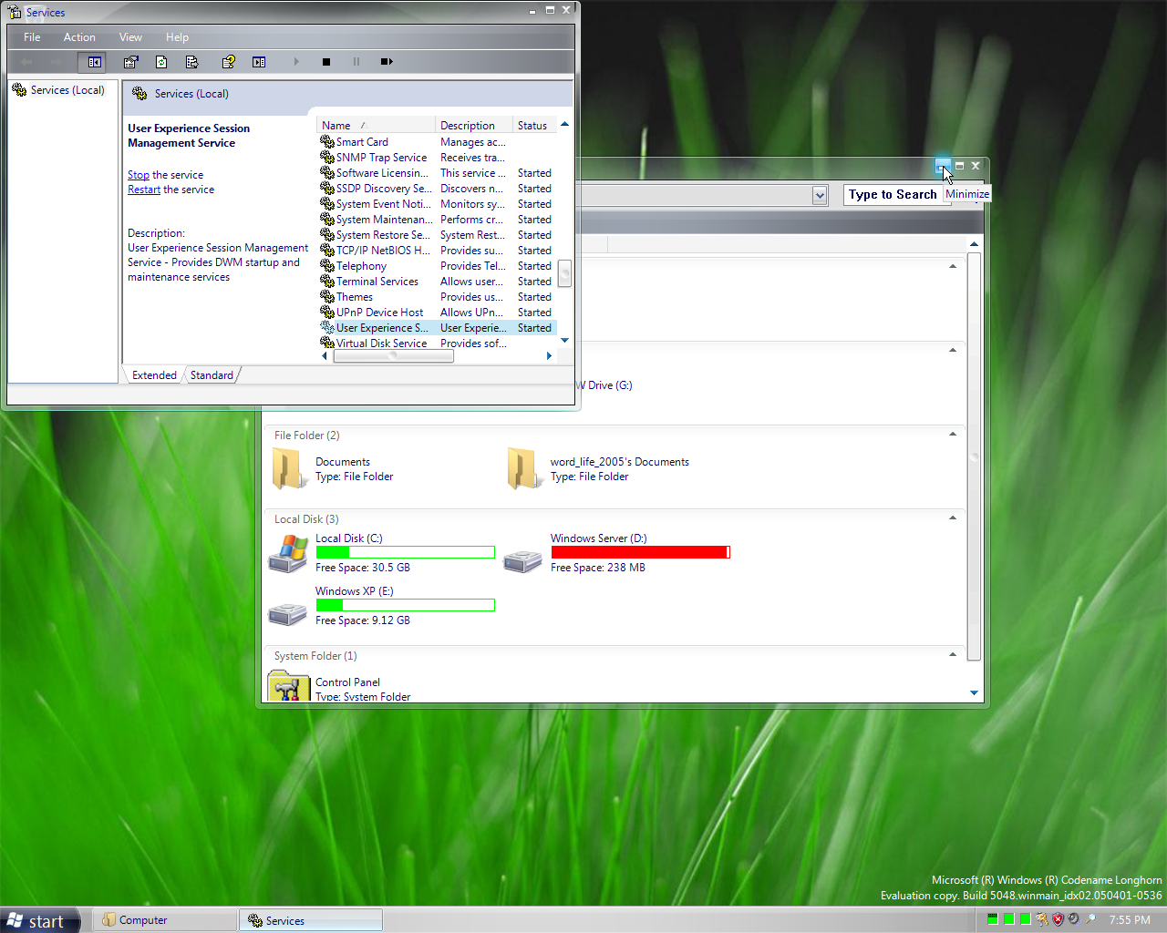Viewport: 1167px width, 933px height.
Task: Collapse the File Folder (2) group
Action: (953, 434)
